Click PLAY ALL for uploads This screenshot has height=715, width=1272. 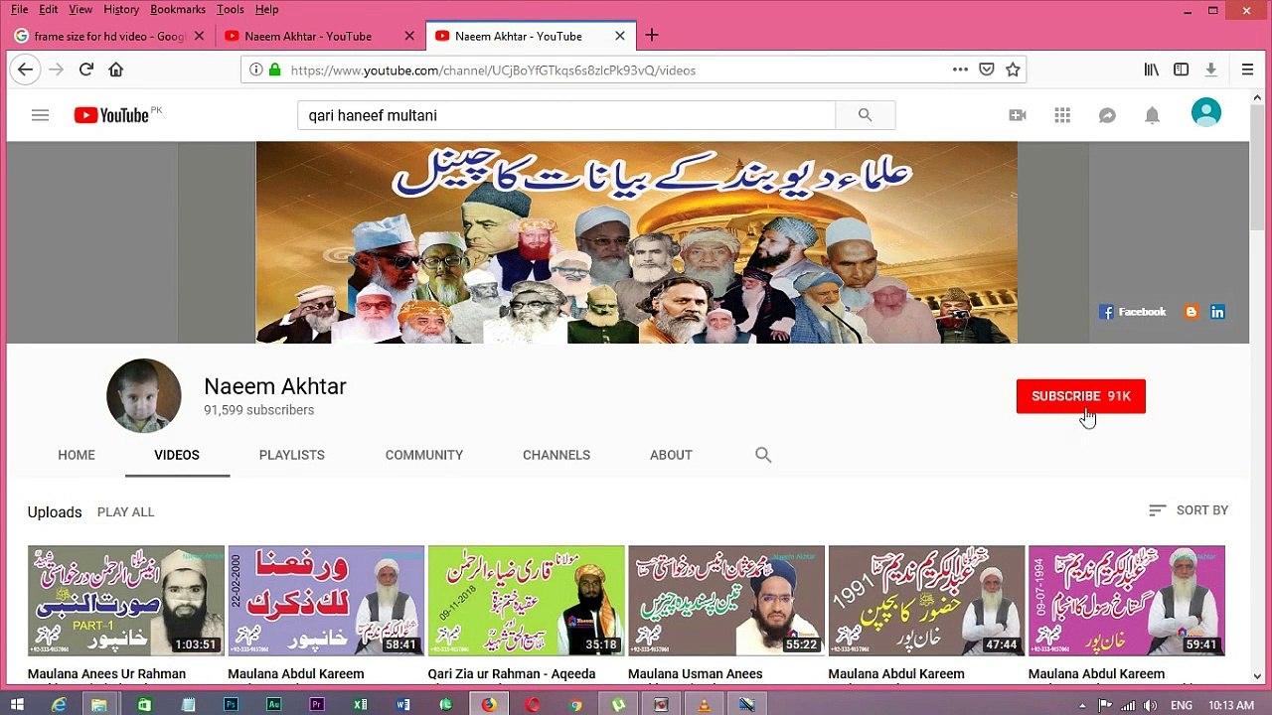pos(125,512)
